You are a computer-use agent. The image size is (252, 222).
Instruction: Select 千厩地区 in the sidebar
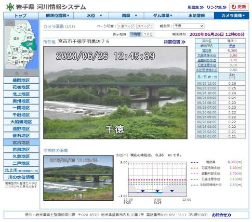pos(21,115)
